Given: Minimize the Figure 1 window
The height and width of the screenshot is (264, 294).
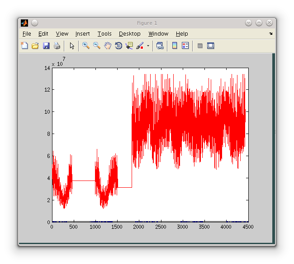Looking at the screenshot, I should 248,23.
